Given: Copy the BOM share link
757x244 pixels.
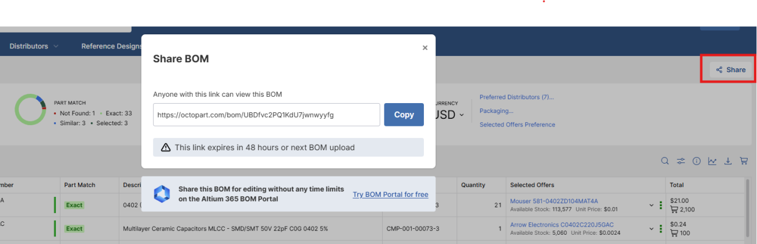Looking at the screenshot, I should tap(404, 115).
